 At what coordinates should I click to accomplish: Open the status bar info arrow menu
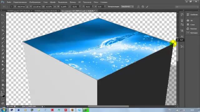[42, 106]
